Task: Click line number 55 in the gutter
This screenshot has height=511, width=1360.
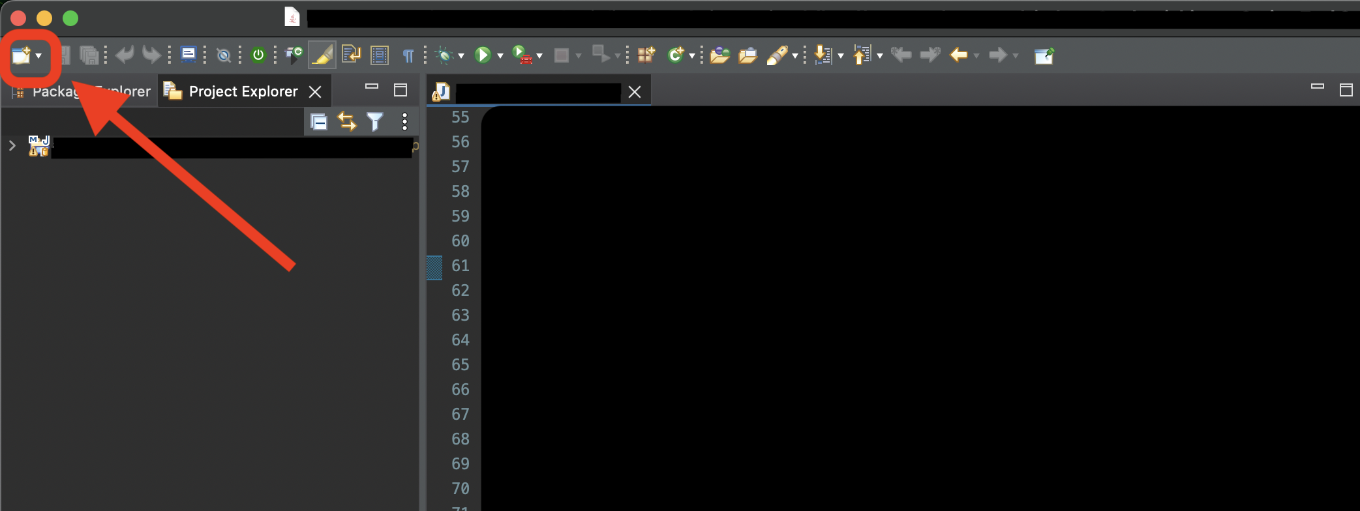Action: 460,117
